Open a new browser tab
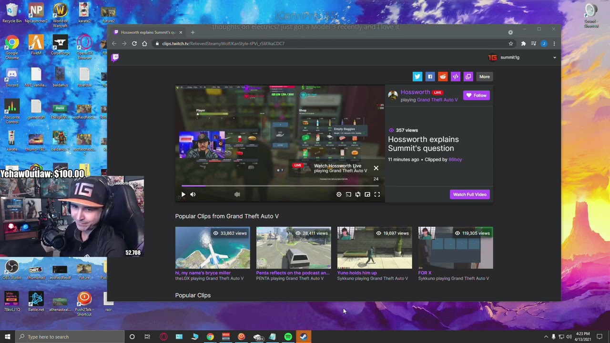 pyautogui.click(x=193, y=32)
